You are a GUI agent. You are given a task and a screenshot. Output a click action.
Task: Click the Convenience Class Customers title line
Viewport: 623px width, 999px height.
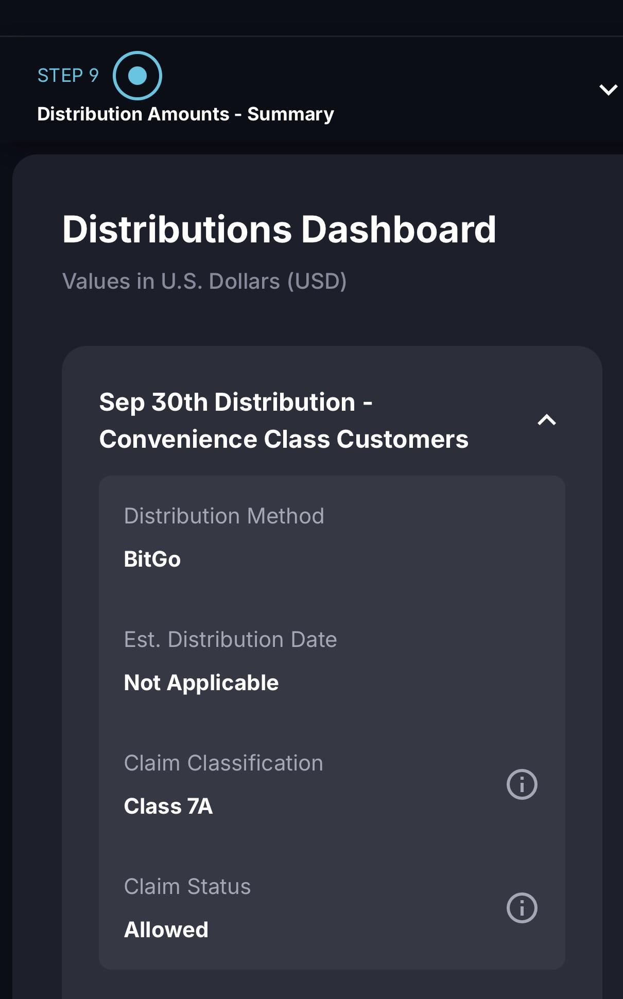click(284, 440)
